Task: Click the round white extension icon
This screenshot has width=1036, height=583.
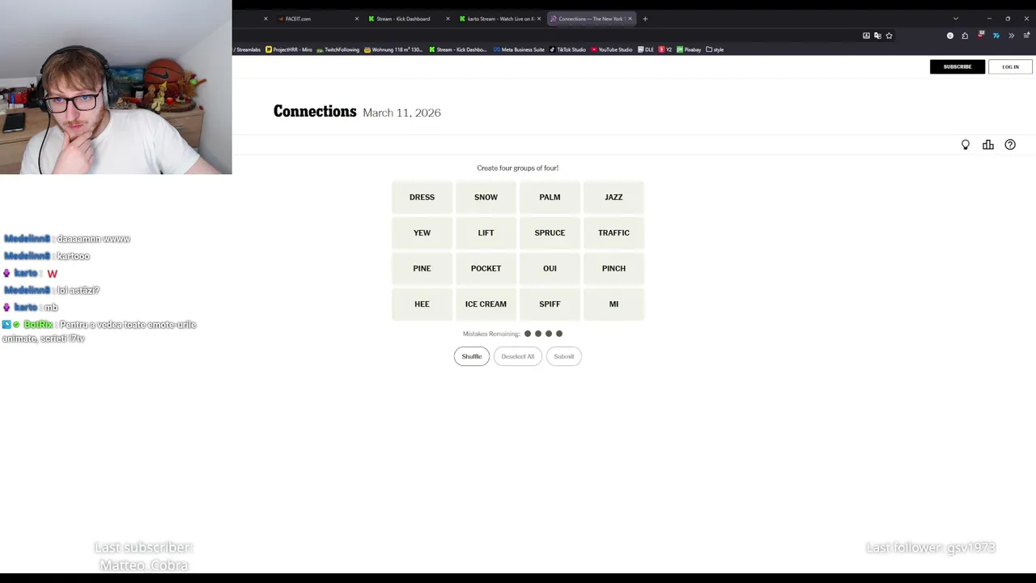Action: point(950,36)
